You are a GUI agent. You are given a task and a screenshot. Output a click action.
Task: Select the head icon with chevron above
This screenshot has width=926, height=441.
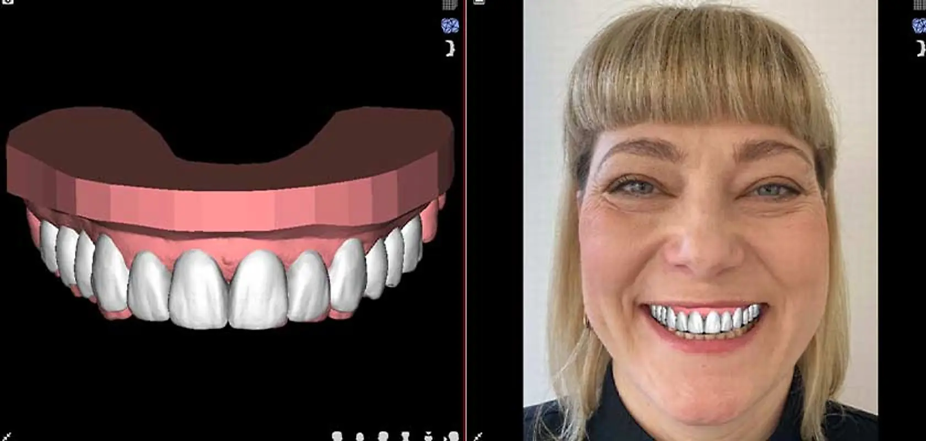[429, 437]
